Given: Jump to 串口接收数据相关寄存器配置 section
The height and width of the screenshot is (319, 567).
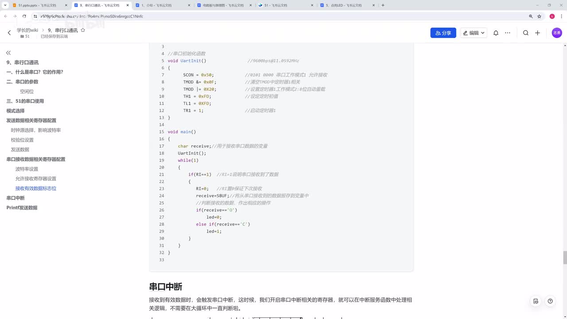Looking at the screenshot, I should pos(35,159).
